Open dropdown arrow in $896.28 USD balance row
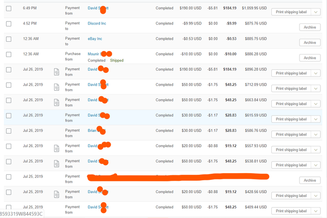 pyautogui.click(x=316, y=73)
